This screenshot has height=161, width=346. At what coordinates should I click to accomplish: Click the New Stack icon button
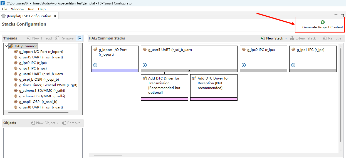pyautogui.click(x=263, y=38)
